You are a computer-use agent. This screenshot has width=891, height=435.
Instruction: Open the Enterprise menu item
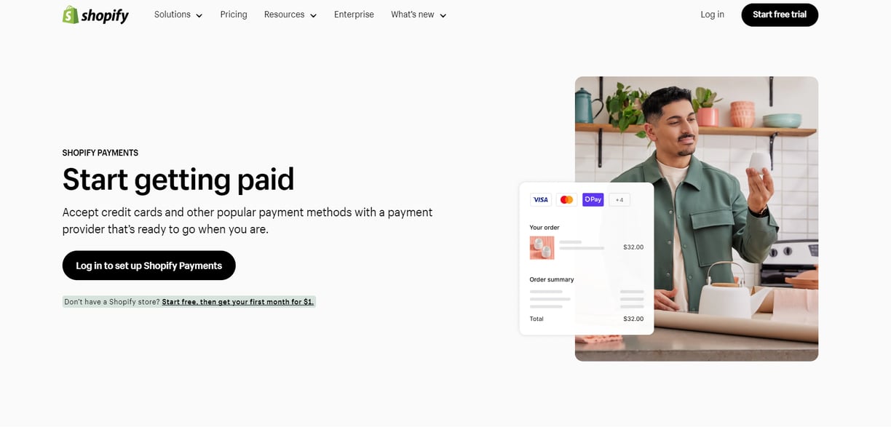click(x=354, y=15)
